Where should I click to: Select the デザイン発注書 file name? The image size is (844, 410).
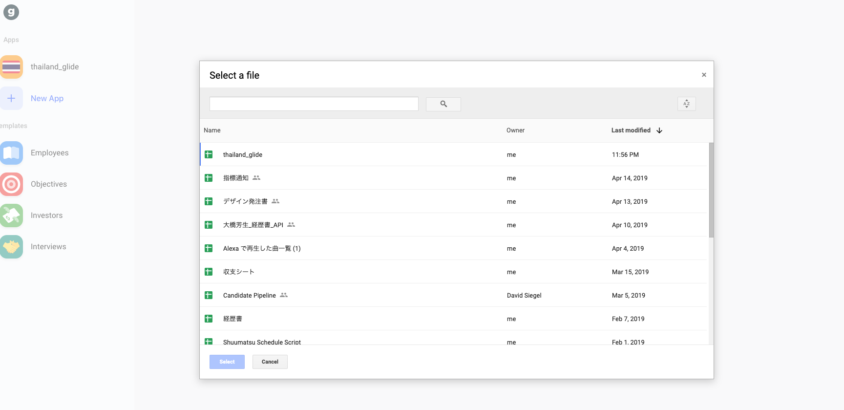[x=245, y=201]
